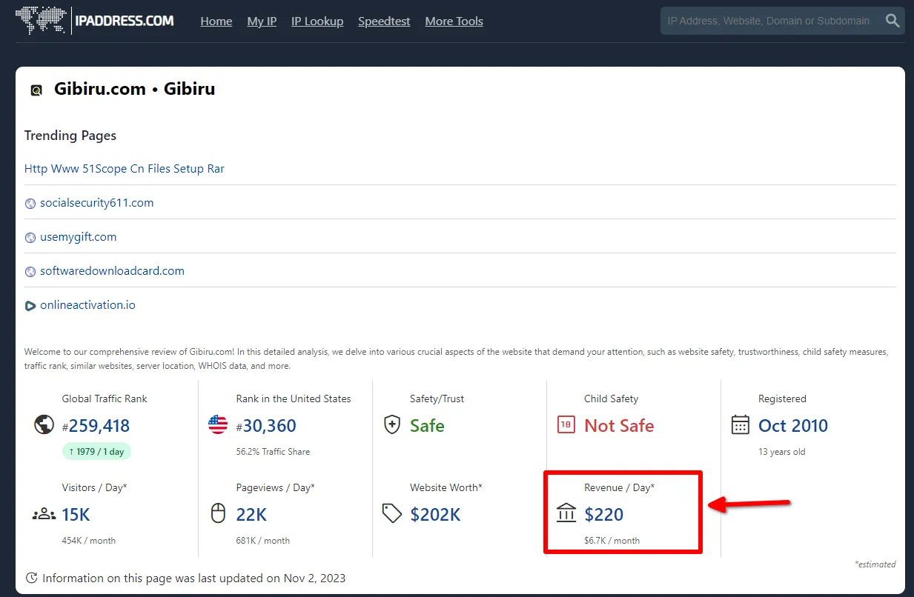Image resolution: width=914 pixels, height=597 pixels.
Task: Focus the IP address search field
Action: (771, 21)
